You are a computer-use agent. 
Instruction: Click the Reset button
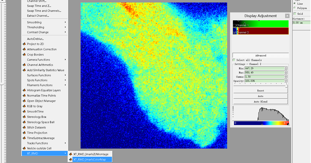(260, 91)
